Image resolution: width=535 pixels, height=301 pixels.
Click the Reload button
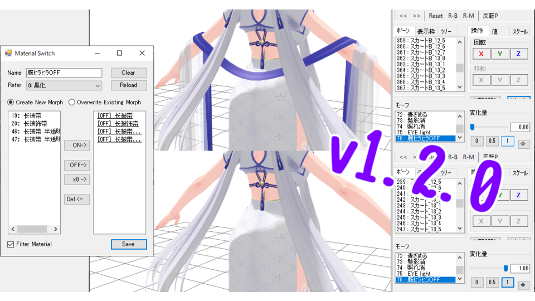129,85
